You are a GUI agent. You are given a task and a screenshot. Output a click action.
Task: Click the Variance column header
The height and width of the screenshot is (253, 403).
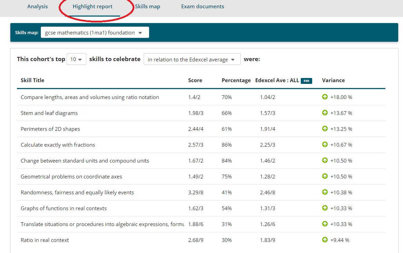pos(333,80)
